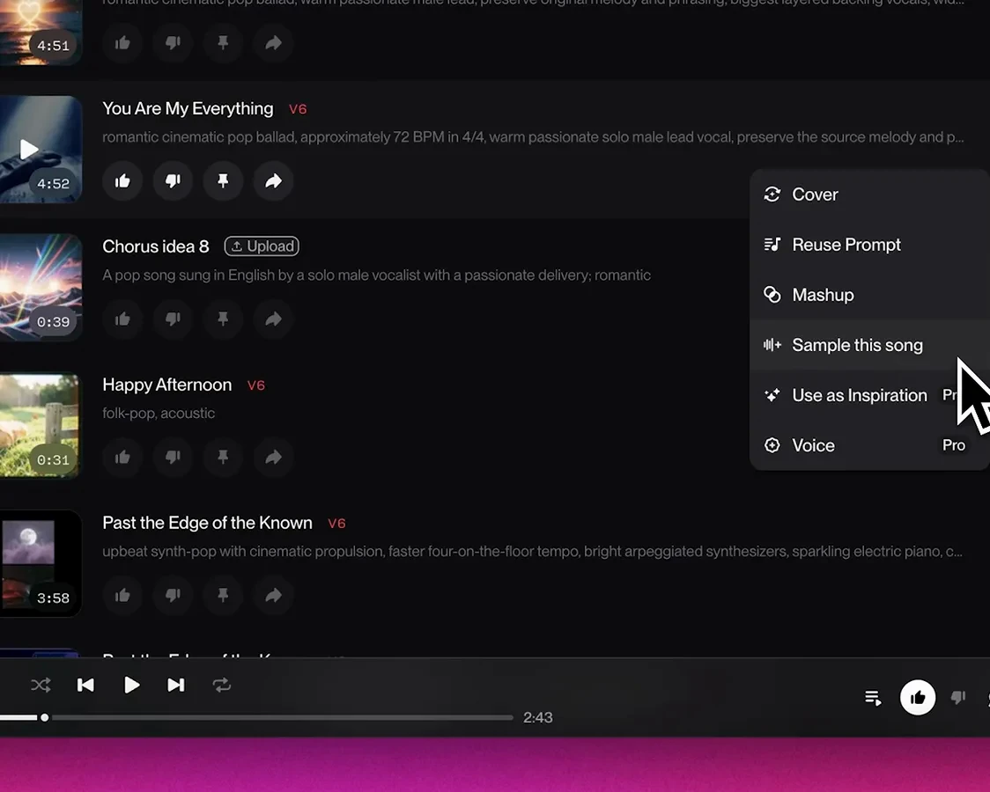Share the Happy Afternoon song

[273, 458]
